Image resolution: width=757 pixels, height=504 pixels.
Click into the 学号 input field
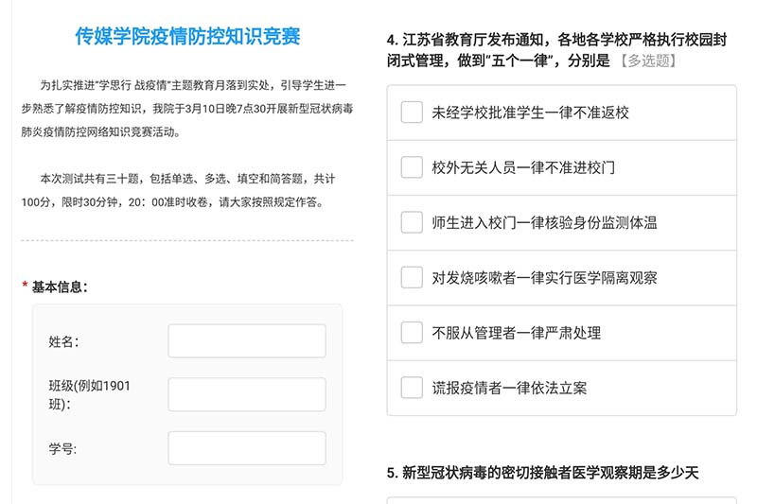click(x=246, y=448)
